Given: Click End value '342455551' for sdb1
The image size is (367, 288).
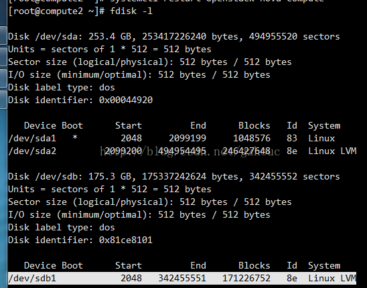Looking at the screenshot, I should [x=182, y=278].
